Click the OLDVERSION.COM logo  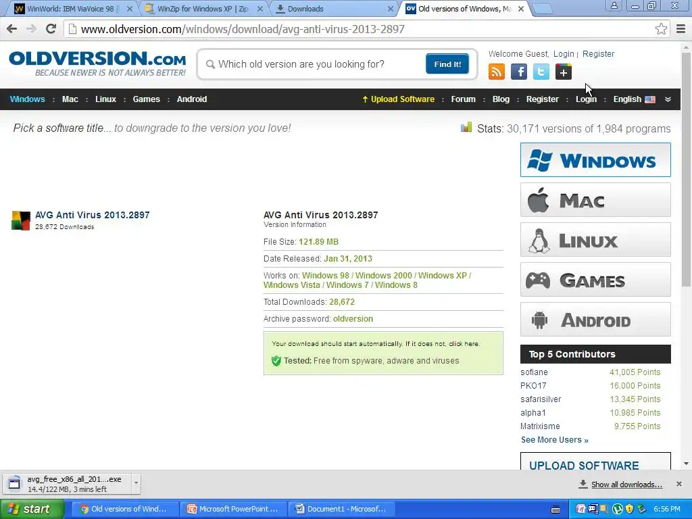[x=97, y=64]
